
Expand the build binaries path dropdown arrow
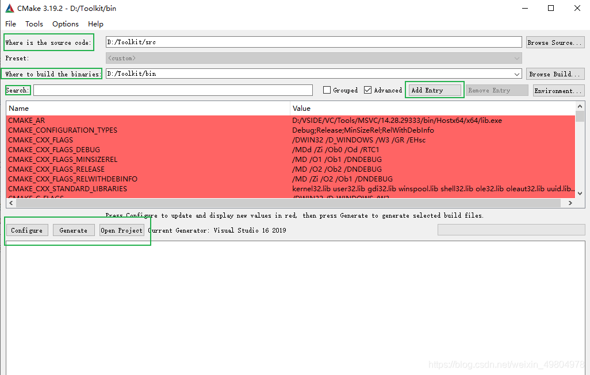pos(517,74)
